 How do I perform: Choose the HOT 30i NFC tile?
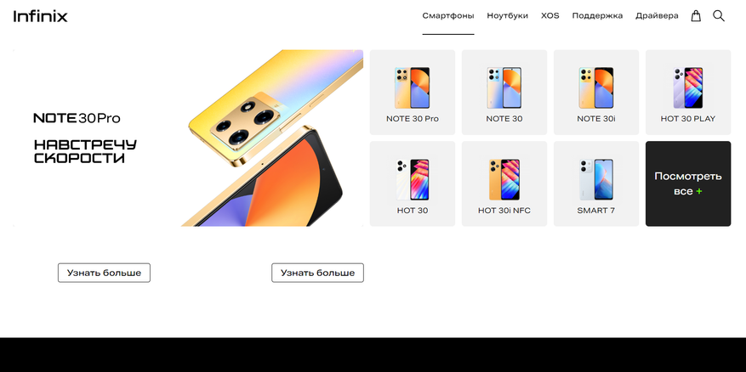(x=504, y=183)
